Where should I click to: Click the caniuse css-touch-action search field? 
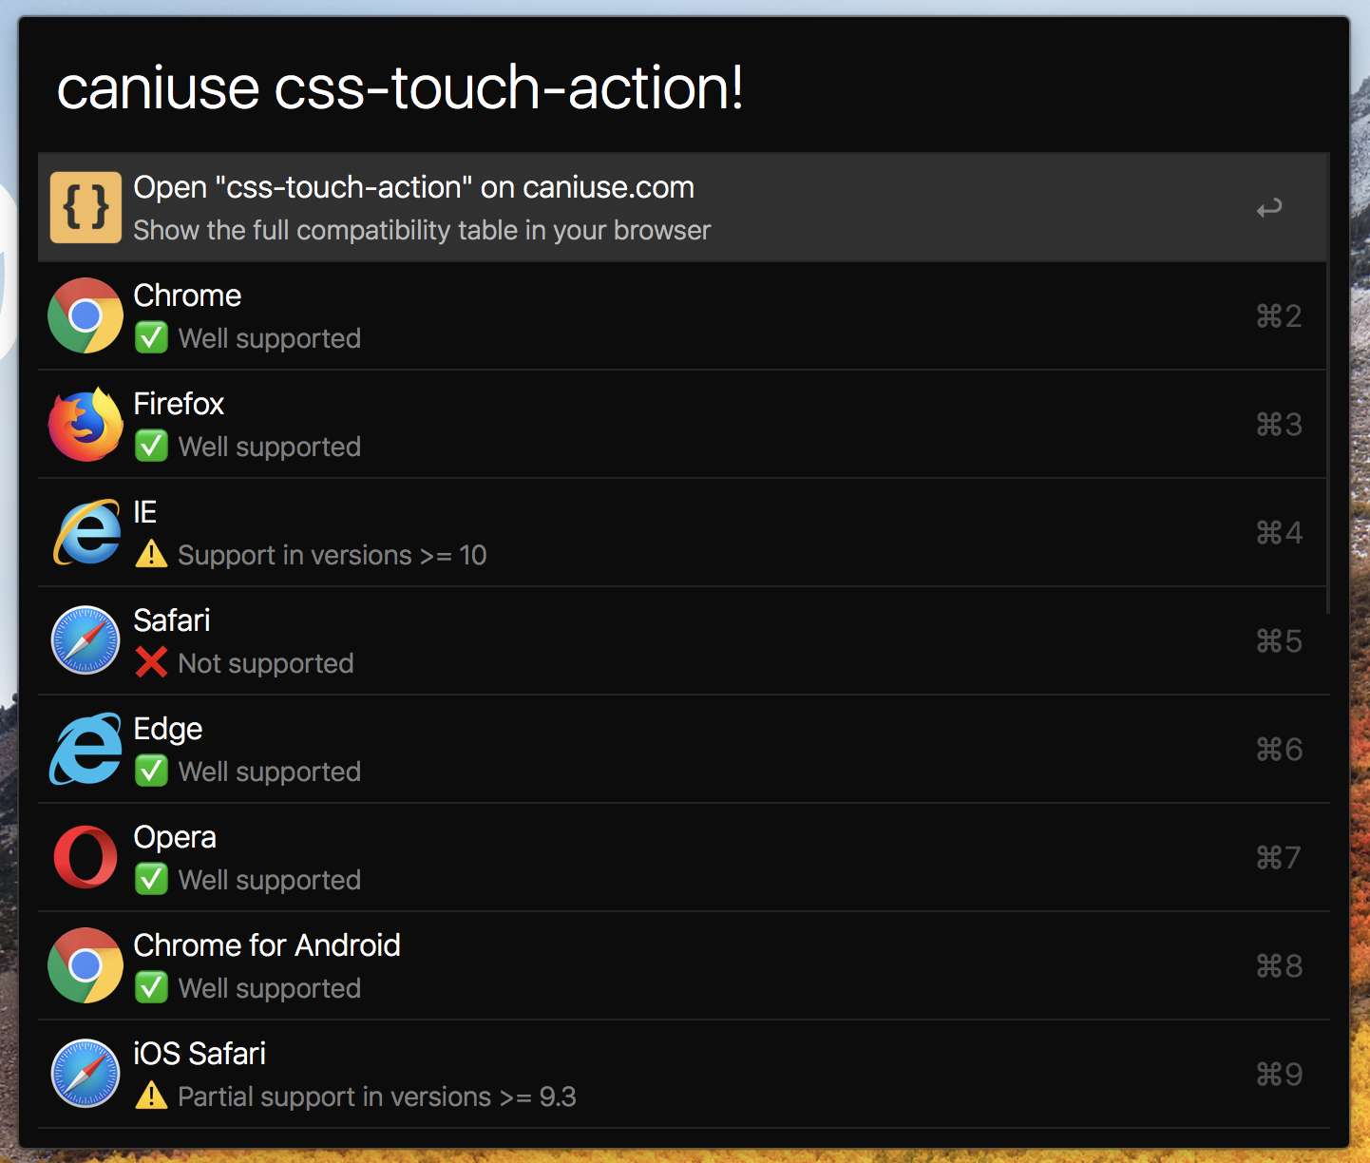684,87
